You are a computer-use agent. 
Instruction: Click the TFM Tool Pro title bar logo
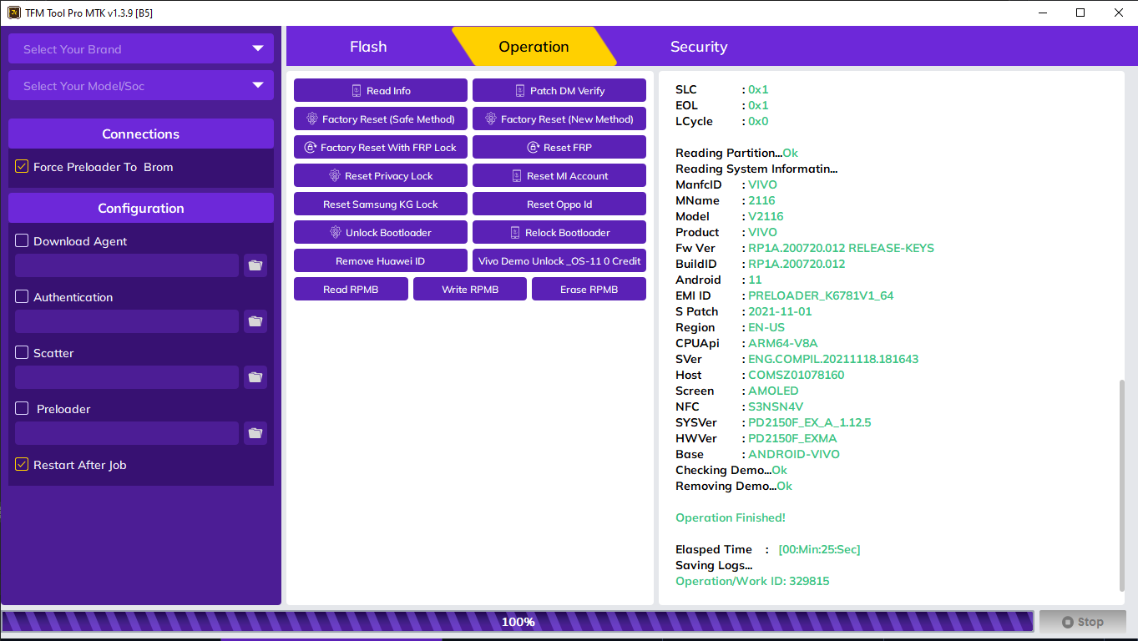tap(14, 13)
